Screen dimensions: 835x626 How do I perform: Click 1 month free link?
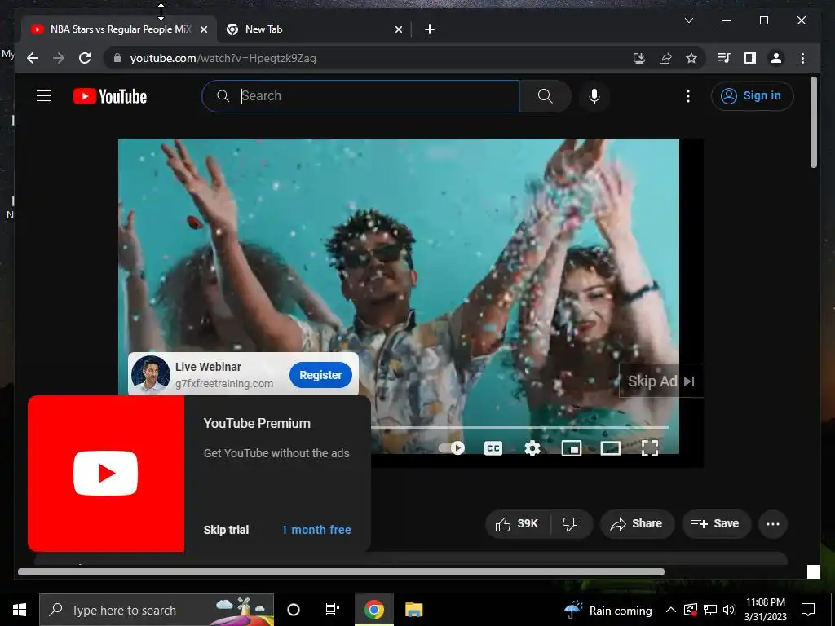[316, 530]
